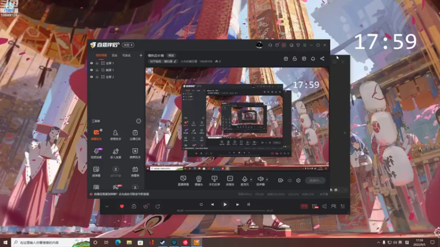Expand the microphone options arrow
440x247 pixels.
pyautogui.click(x=251, y=179)
